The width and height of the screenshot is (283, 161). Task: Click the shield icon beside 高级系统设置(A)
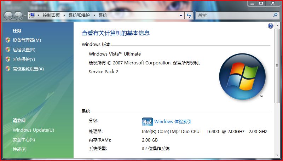coord(8,69)
